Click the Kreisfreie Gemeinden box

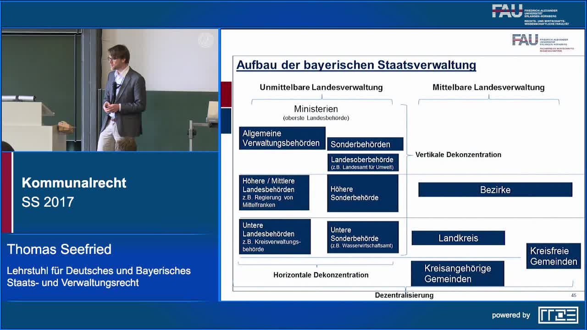(x=553, y=256)
